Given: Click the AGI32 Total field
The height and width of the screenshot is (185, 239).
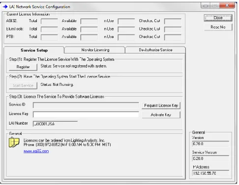Looking at the screenshot, I should tap(49, 21).
